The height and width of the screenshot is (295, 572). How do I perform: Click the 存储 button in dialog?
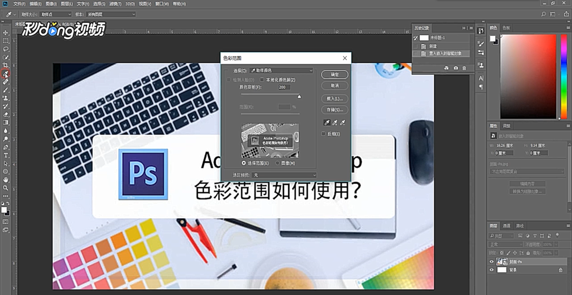[335, 110]
